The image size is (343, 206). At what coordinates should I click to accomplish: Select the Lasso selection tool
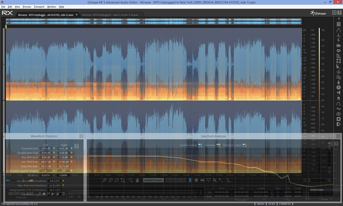[x=208, y=180]
